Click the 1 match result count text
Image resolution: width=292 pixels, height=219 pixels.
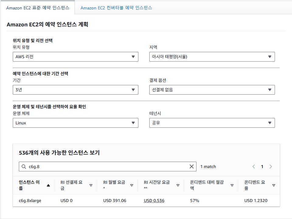click(208, 167)
